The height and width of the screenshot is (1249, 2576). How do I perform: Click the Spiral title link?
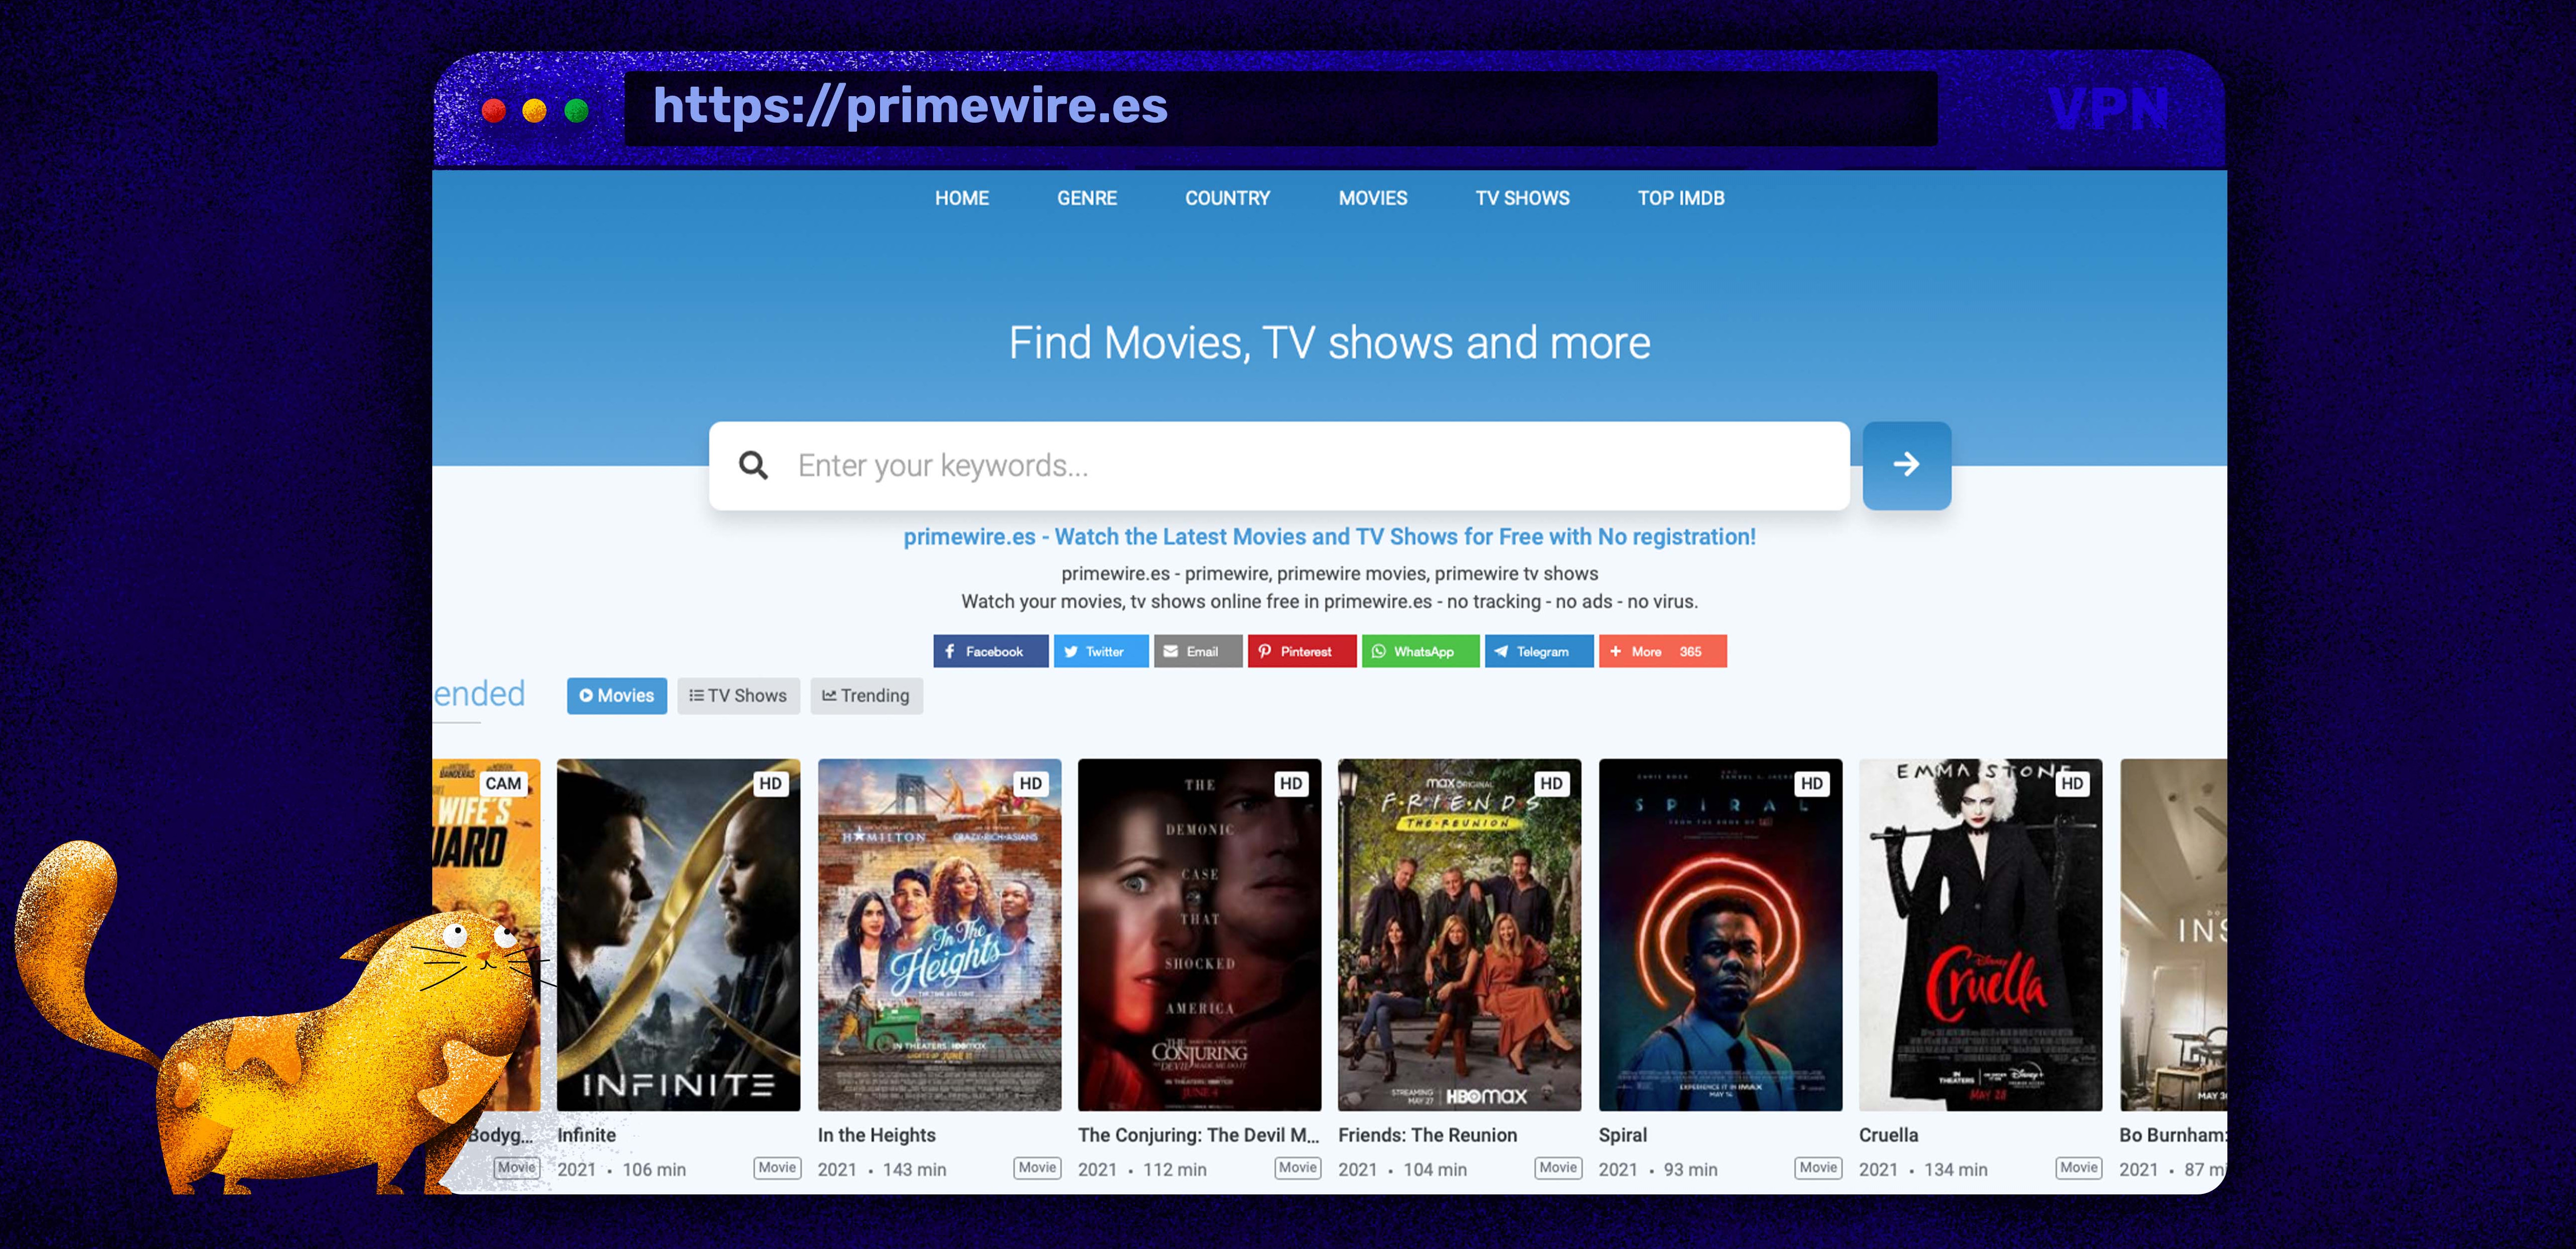coord(1622,1135)
